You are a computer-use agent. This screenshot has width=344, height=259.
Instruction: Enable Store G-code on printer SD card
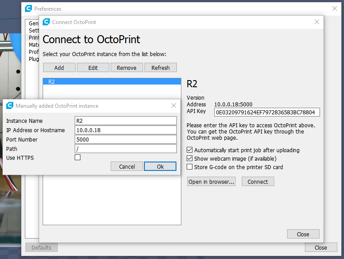coord(189,167)
